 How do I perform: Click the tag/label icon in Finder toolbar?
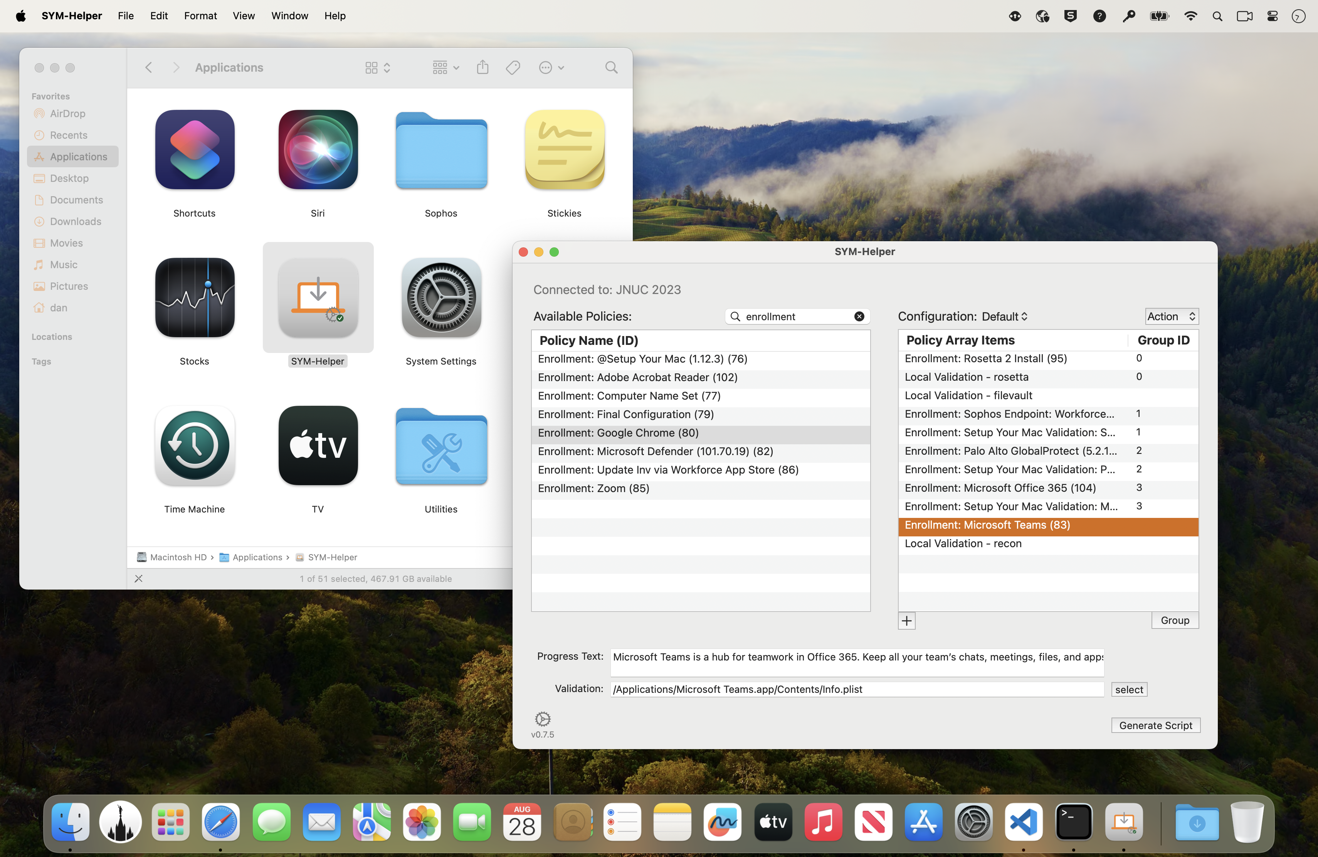(514, 67)
